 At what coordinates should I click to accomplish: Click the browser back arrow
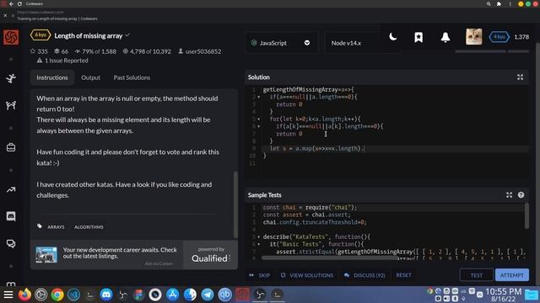11,3
